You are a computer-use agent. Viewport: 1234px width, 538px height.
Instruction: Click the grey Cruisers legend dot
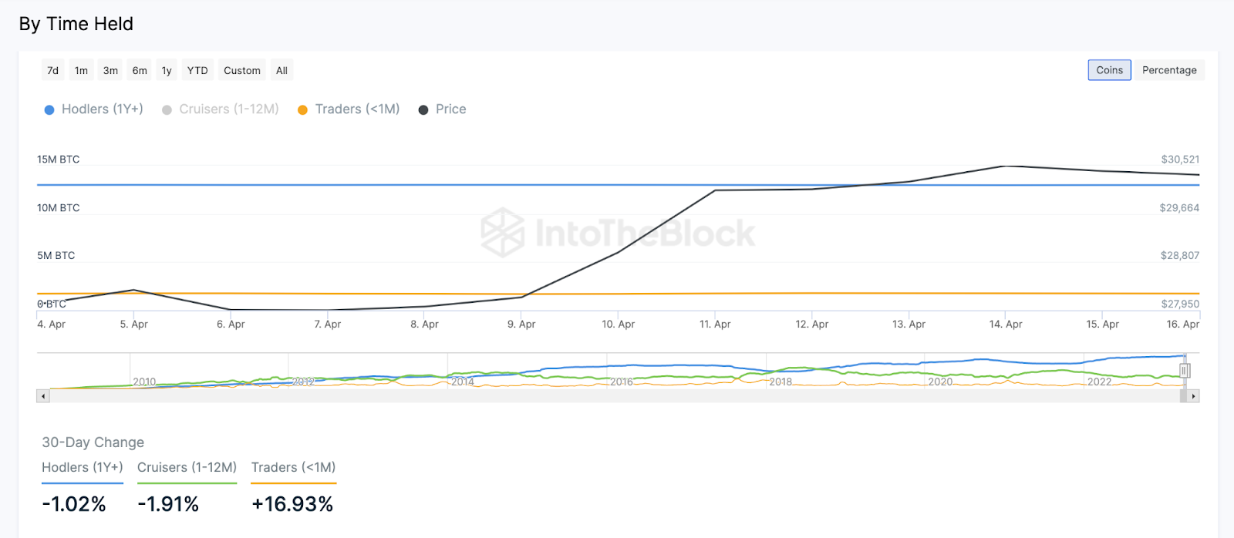(x=167, y=110)
